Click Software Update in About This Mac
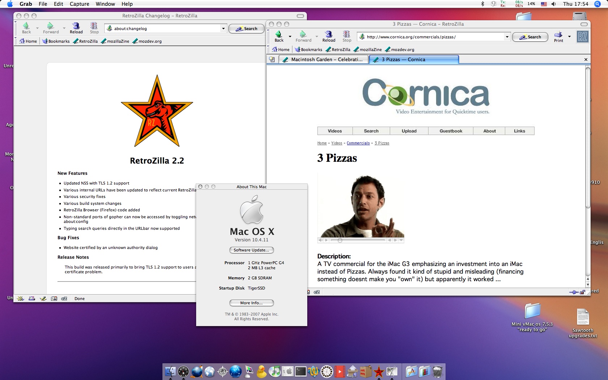 click(x=252, y=250)
